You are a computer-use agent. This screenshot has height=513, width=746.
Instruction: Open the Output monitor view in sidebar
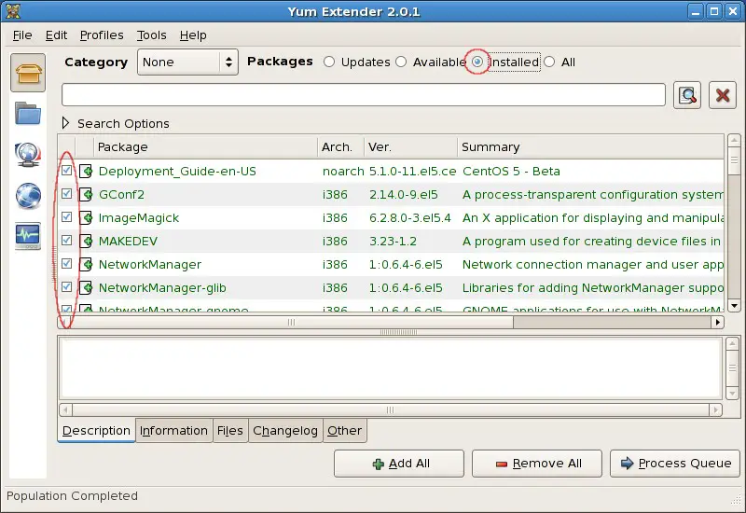click(x=28, y=236)
